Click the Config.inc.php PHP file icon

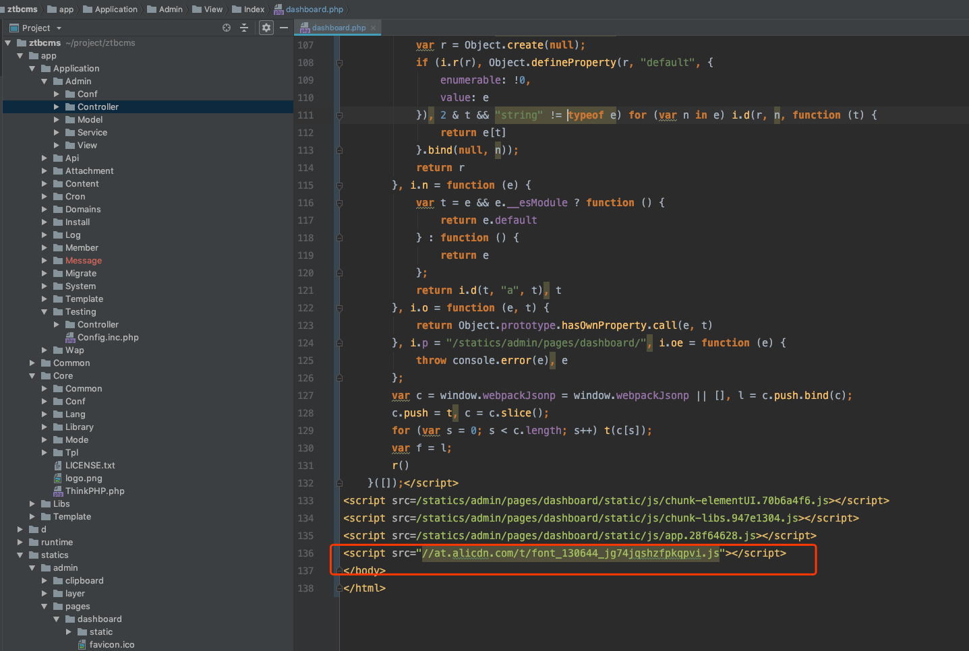click(70, 337)
